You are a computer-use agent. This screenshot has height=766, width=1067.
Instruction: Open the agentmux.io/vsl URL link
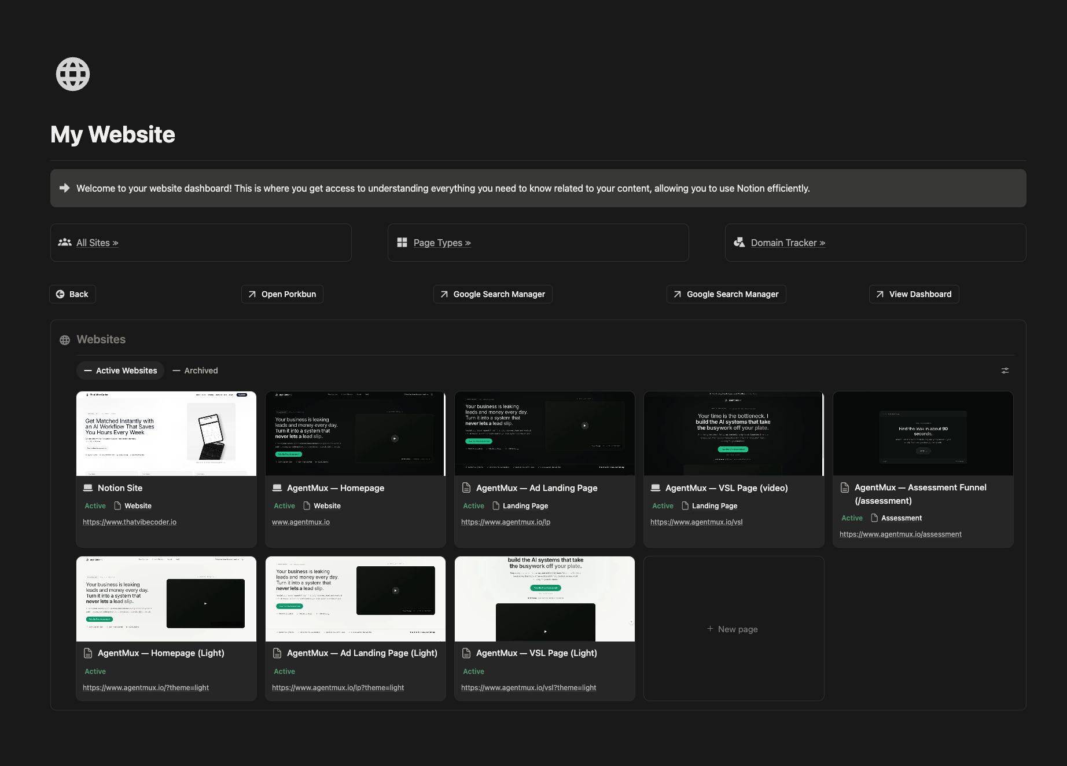[697, 522]
